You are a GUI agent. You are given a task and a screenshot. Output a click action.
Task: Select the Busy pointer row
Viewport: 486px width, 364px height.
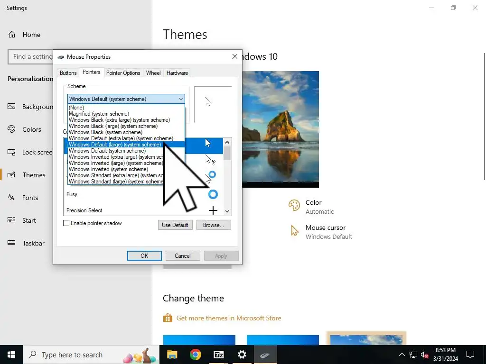pyautogui.click(x=143, y=194)
